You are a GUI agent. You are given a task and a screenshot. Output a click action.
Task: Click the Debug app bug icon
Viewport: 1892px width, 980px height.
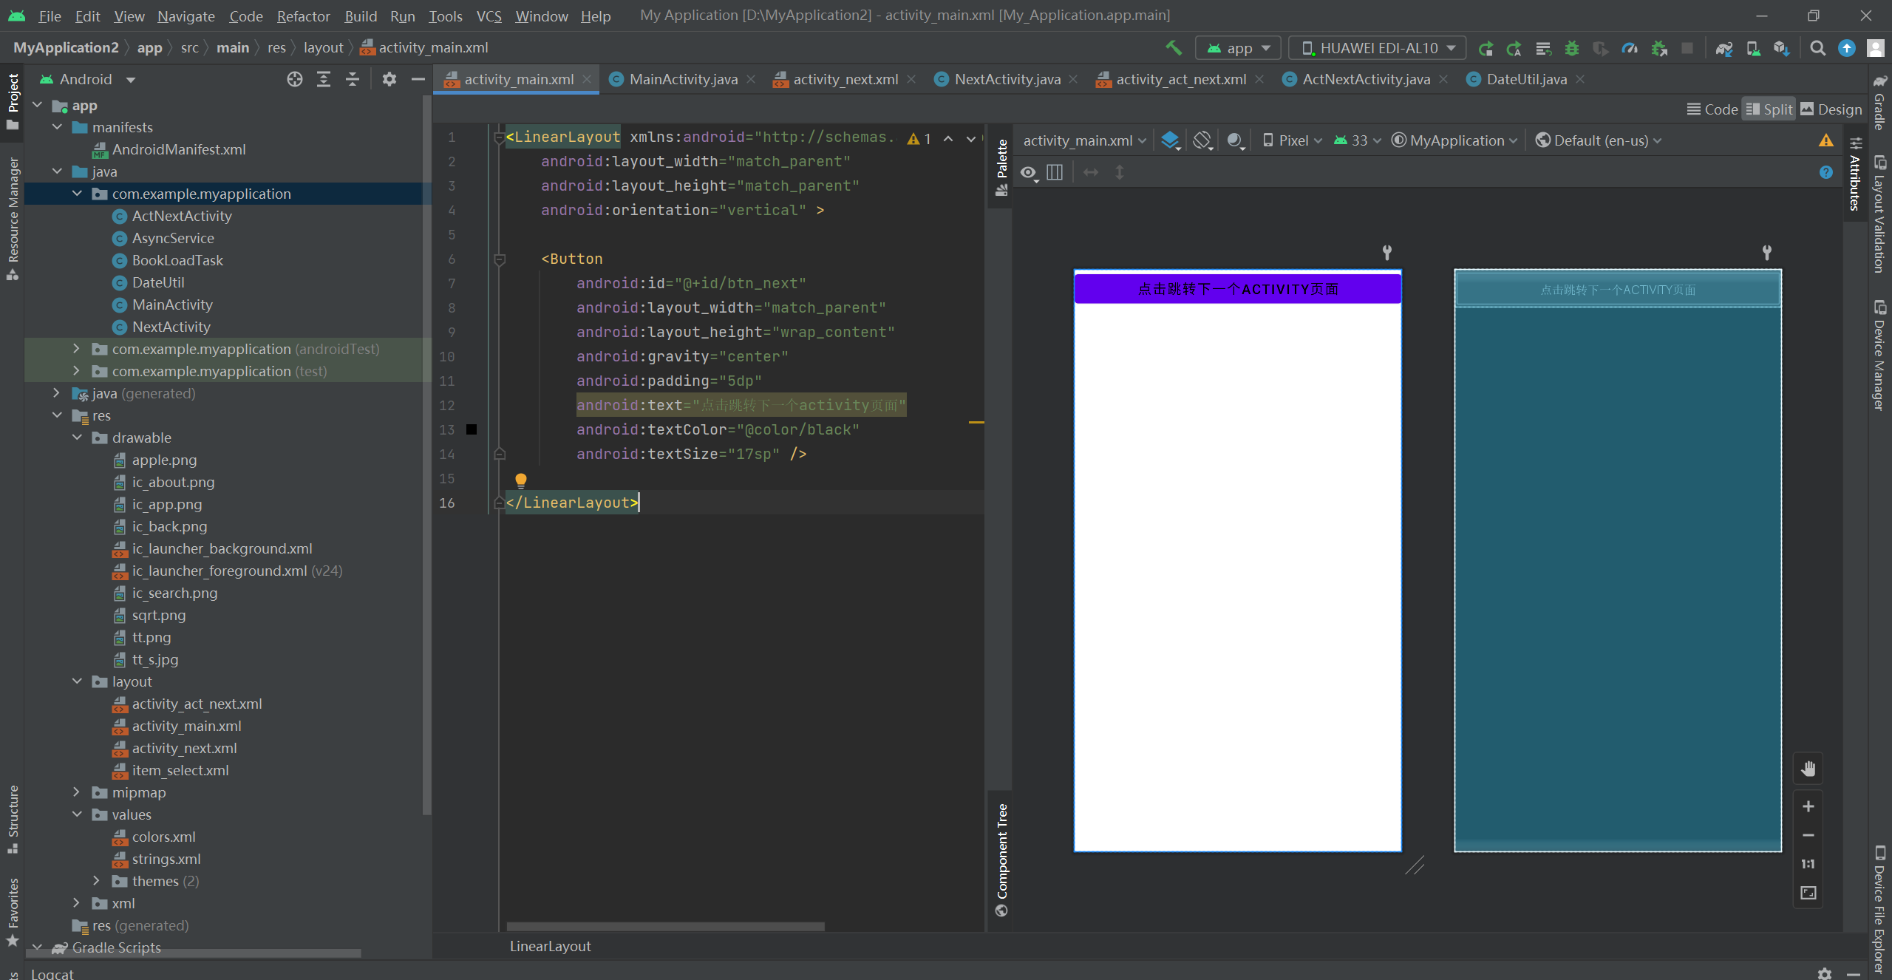(1572, 48)
